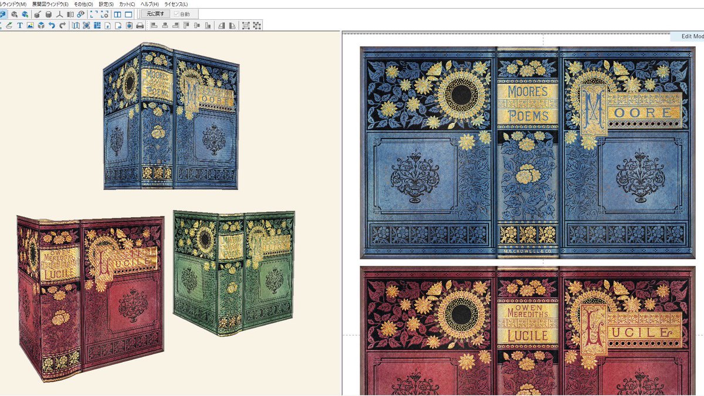The width and height of the screenshot is (704, 396).
Task: Open the ライセンス(L) menu
Action: [175, 4]
